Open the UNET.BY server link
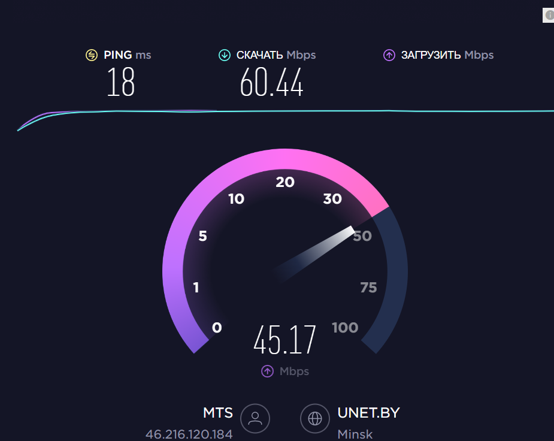The image size is (554, 441). tap(368, 413)
